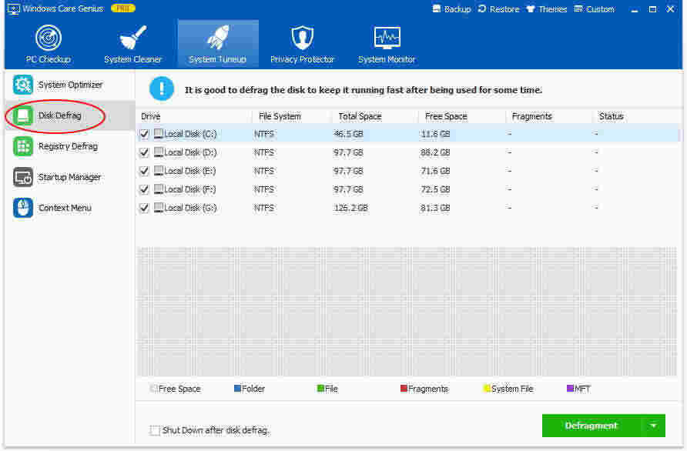Open the PC Checkup radar icon
Viewport: 687px width, 451px height.
point(49,38)
